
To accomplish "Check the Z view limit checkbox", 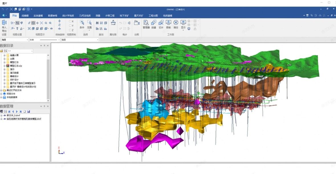I will (70, 30).
